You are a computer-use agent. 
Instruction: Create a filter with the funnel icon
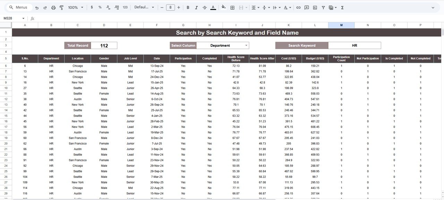[323, 7]
